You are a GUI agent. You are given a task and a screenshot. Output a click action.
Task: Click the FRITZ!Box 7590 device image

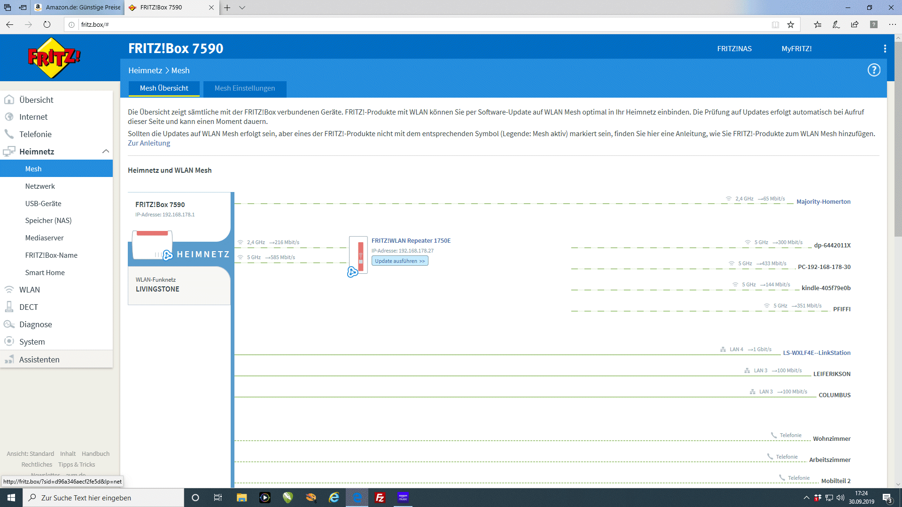[x=152, y=245]
